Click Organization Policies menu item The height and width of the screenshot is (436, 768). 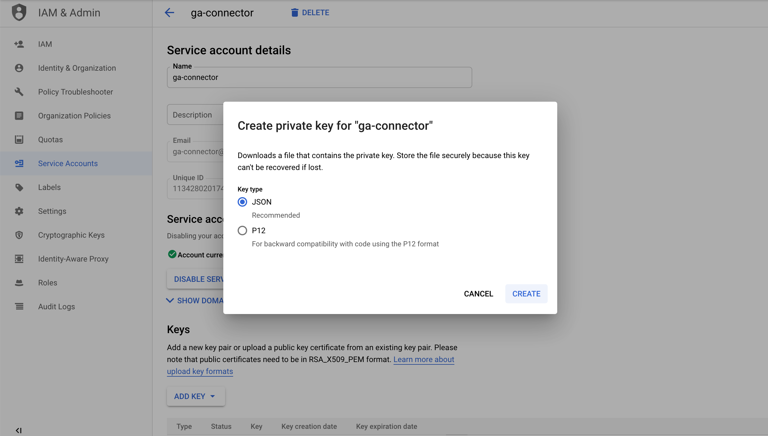75,115
